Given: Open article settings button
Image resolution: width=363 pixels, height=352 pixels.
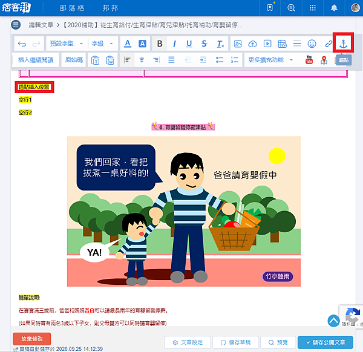Looking at the screenshot, I should click(x=188, y=342).
